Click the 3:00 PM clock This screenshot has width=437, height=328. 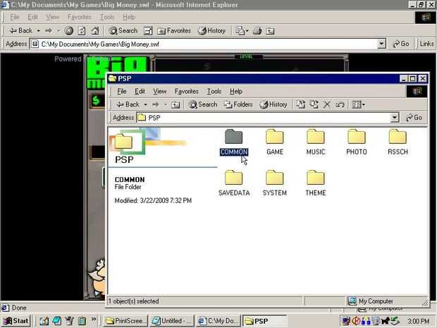tap(419, 321)
